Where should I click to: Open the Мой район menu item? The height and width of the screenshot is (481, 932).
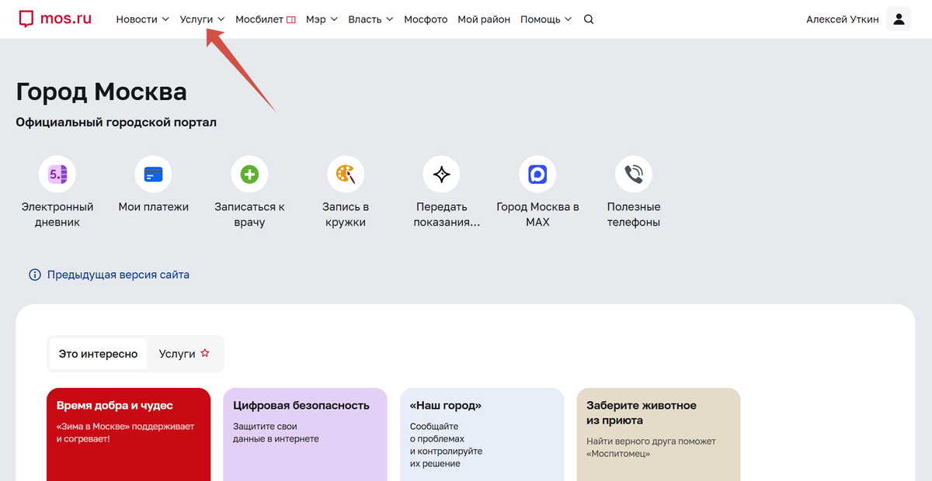pyautogui.click(x=483, y=19)
